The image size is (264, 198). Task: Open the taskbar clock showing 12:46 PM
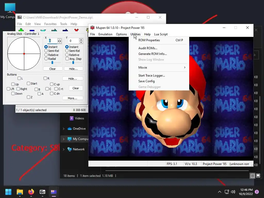click(246, 192)
